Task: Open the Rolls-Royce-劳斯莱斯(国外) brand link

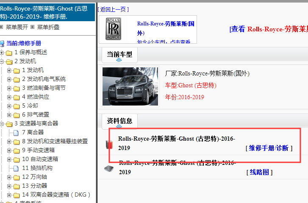Action: coord(166,28)
